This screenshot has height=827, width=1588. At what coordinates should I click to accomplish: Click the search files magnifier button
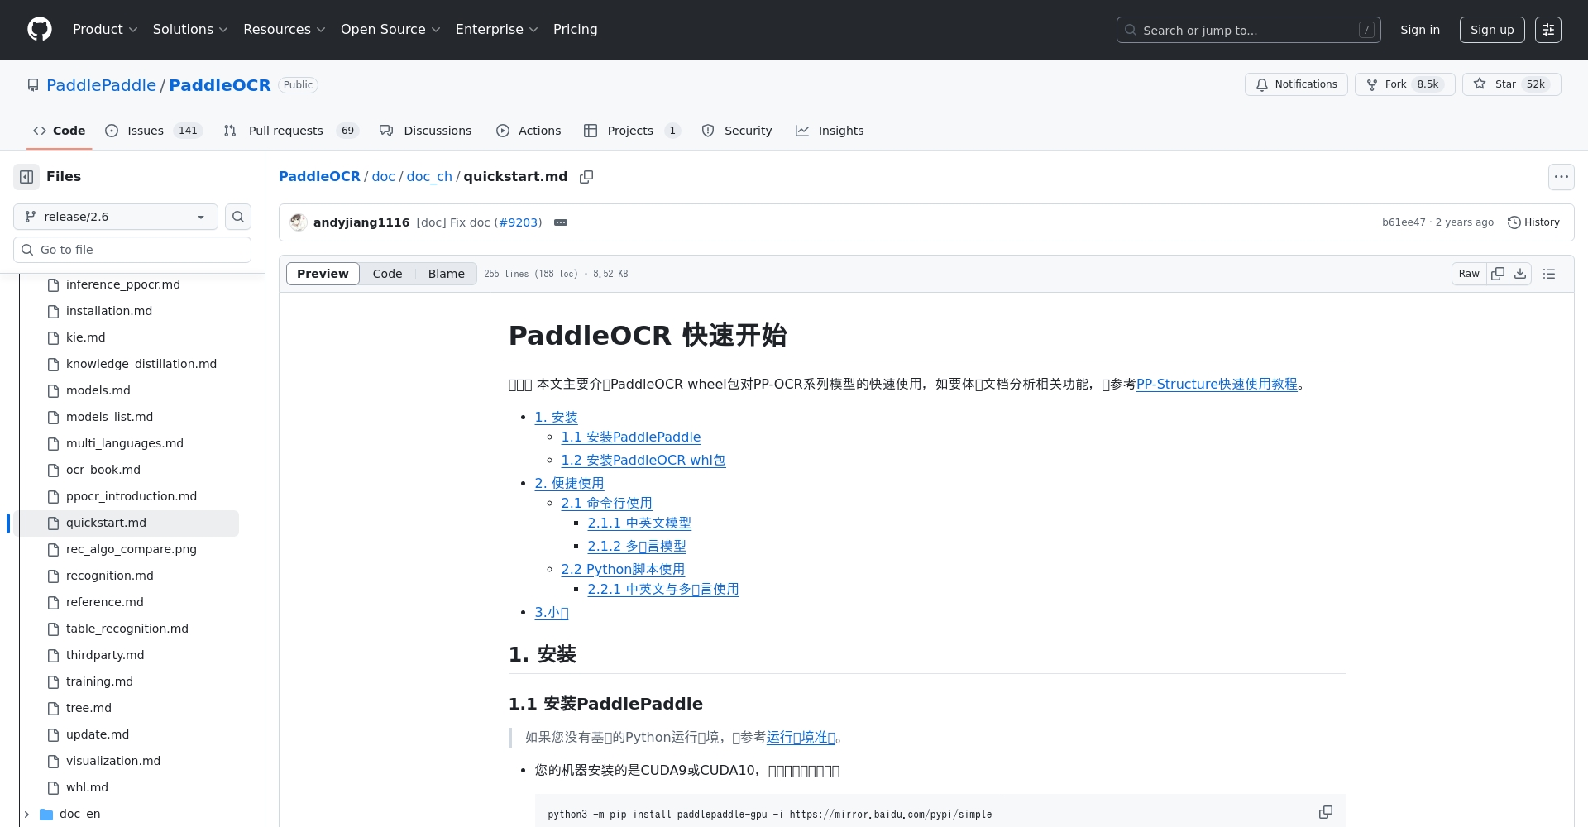pyautogui.click(x=238, y=217)
